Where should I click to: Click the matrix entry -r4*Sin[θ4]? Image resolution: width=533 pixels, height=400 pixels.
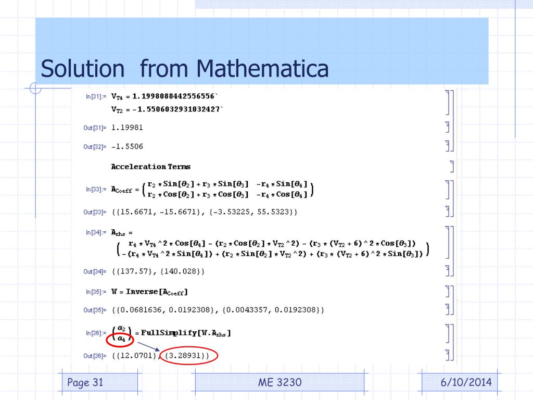pyautogui.click(x=282, y=184)
